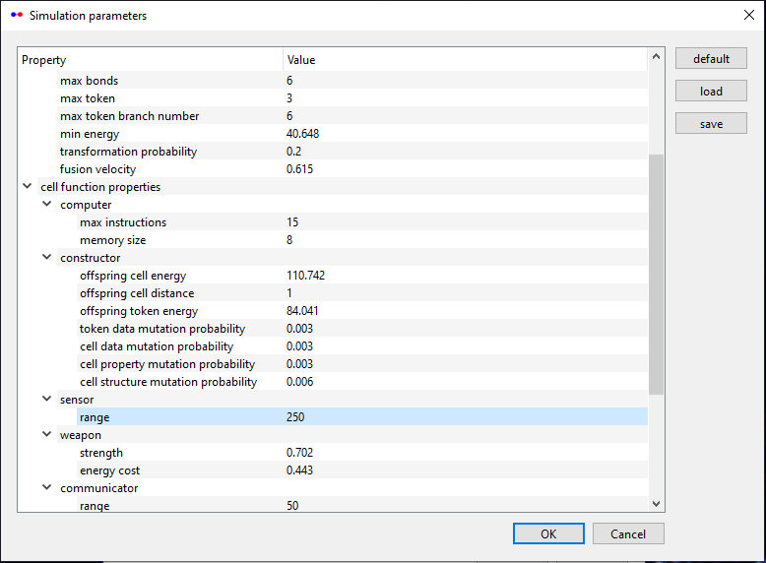Collapse the sensor section chevron

point(46,400)
